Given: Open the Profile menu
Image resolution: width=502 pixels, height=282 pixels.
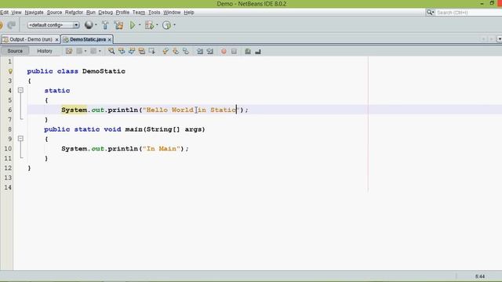Looking at the screenshot, I should pos(122,13).
